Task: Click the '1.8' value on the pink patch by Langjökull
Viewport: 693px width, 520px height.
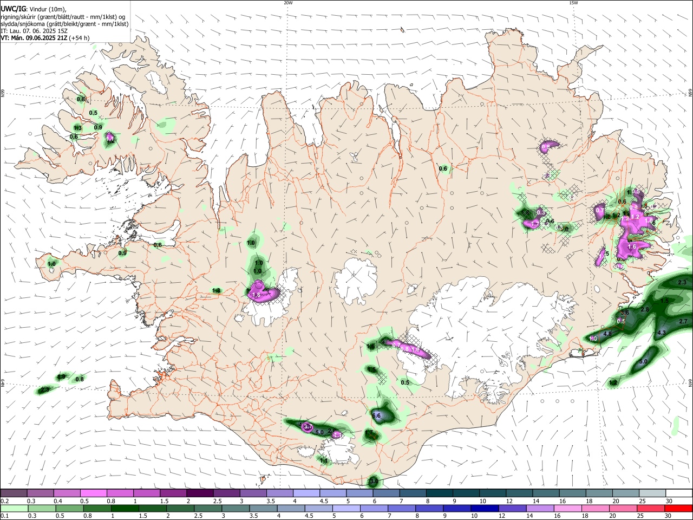Action: pyautogui.click(x=257, y=295)
